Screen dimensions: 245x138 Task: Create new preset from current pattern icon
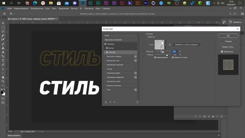pos(170,44)
